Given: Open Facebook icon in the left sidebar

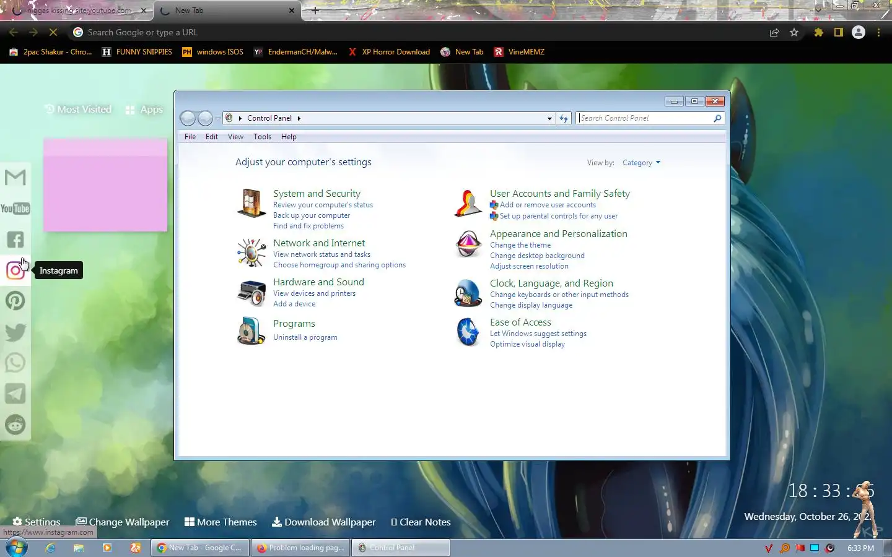Looking at the screenshot, I should coord(15,240).
